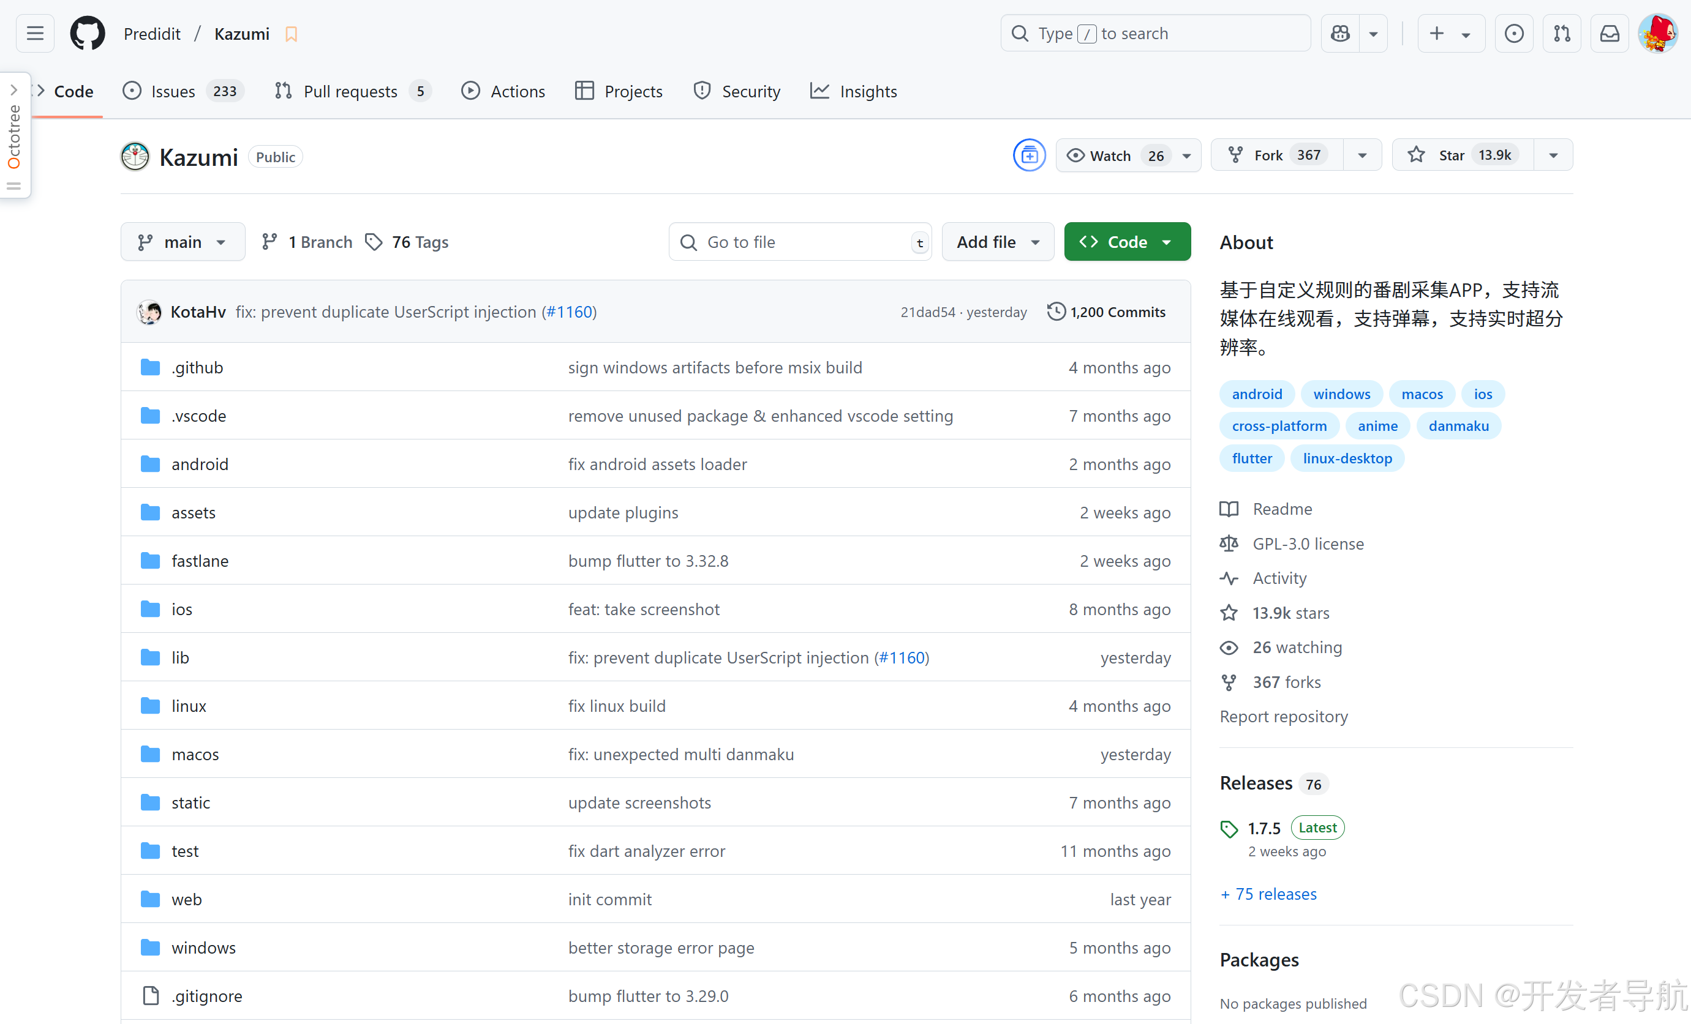Open the notifications inbox icon
The width and height of the screenshot is (1691, 1024).
tap(1610, 33)
